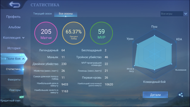The height and width of the screenshot is (107, 190).
Task: Click the Командный бой radar label
Action: pyautogui.click(x=154, y=82)
